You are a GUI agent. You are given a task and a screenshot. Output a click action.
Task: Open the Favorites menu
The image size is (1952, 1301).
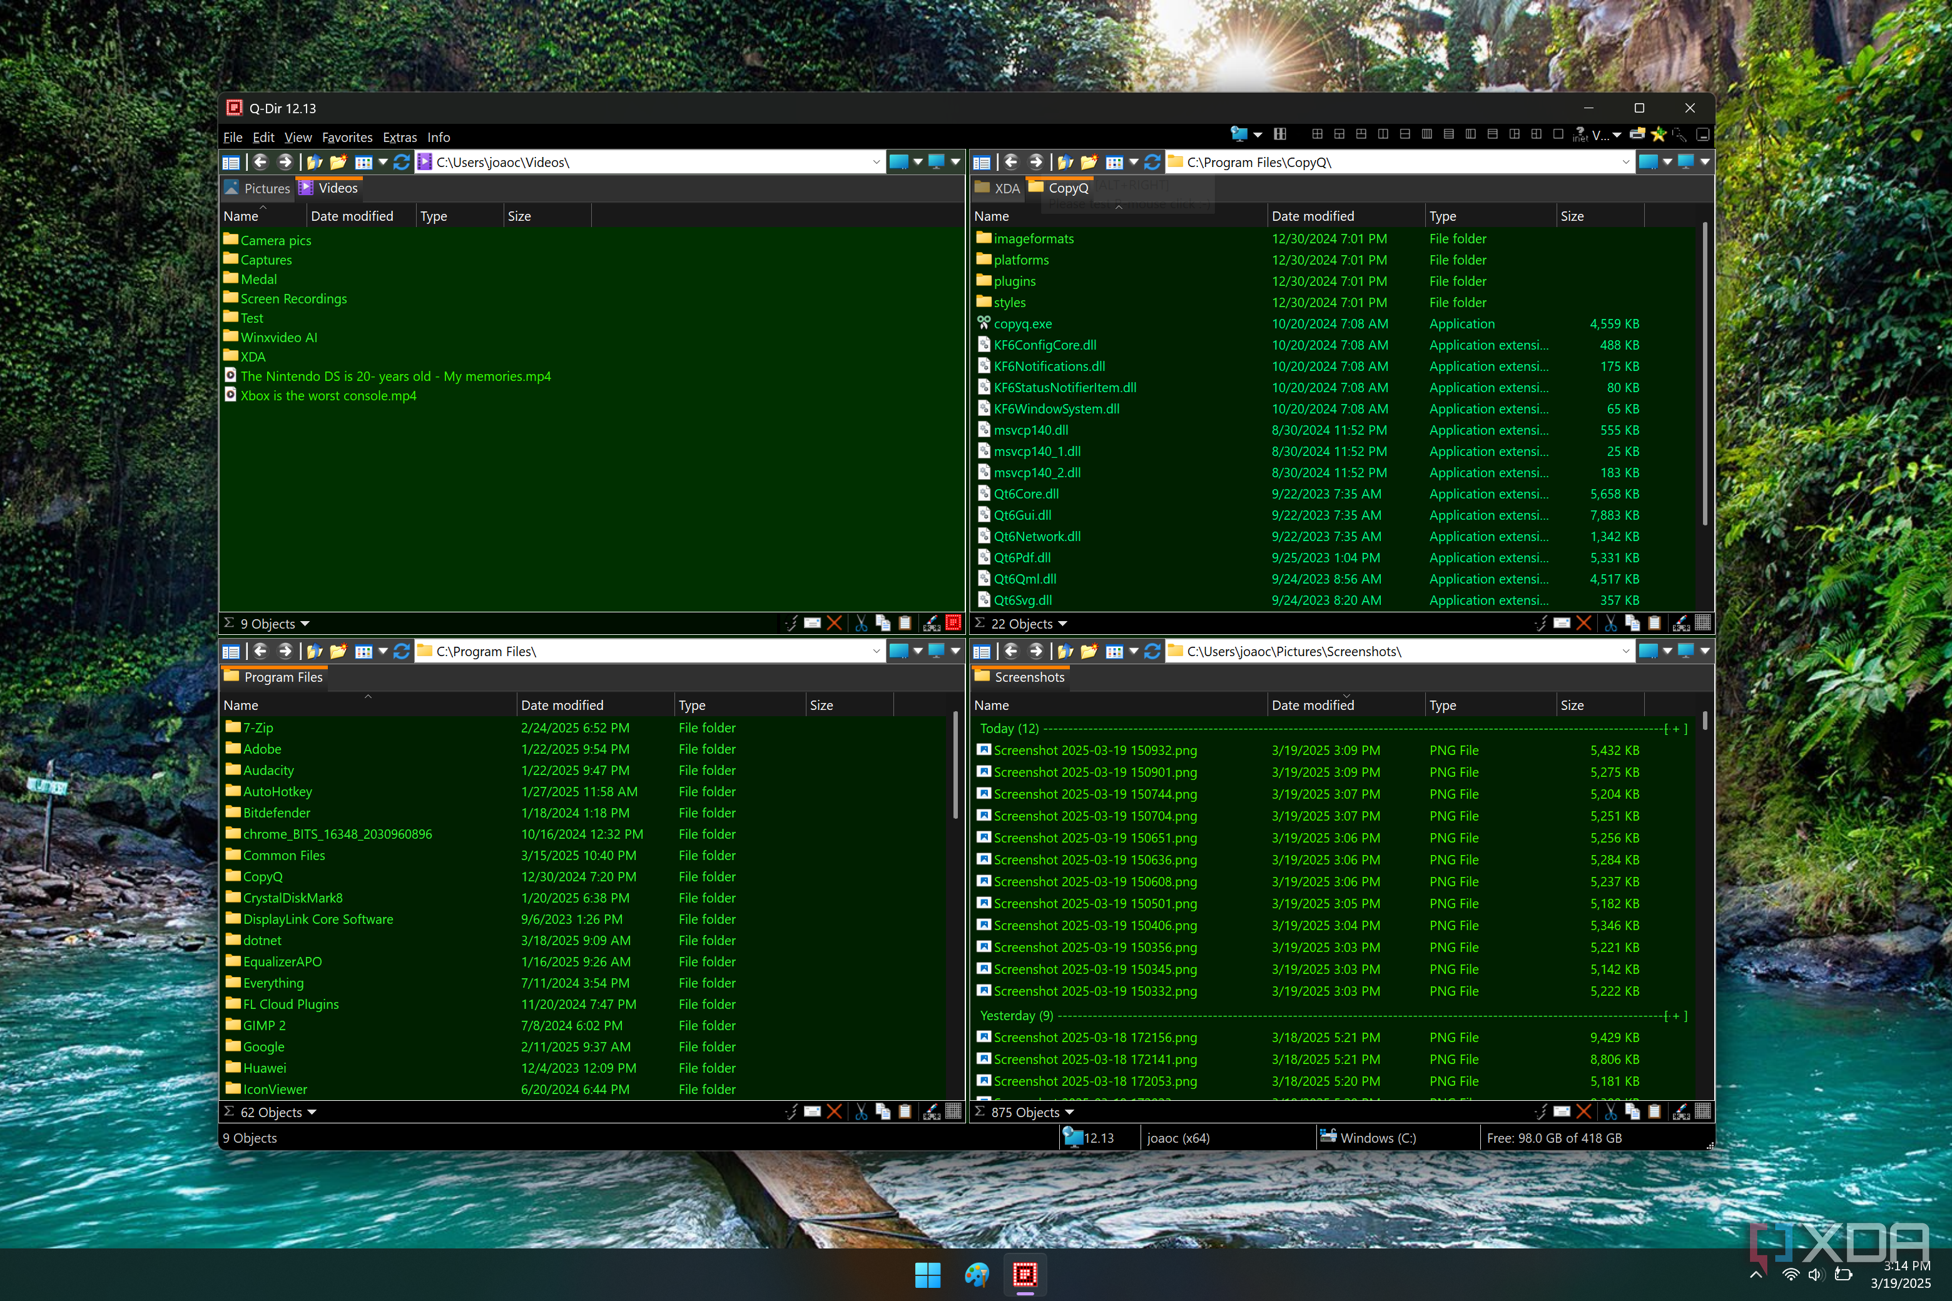click(347, 137)
